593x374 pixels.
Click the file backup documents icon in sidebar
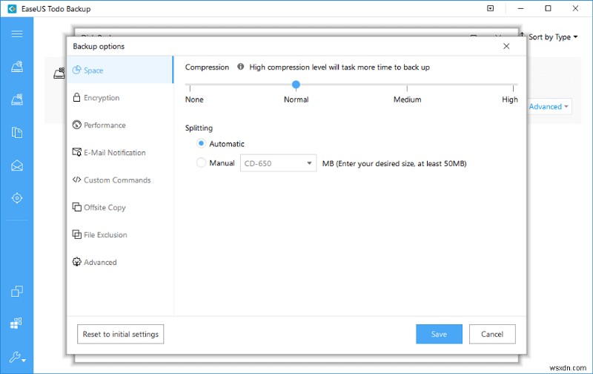(17, 133)
